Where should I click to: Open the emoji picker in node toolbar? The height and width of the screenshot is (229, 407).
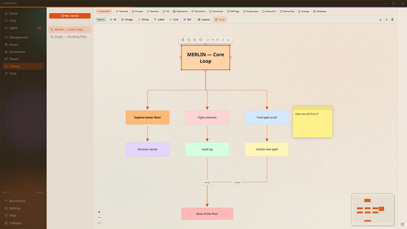point(195,40)
